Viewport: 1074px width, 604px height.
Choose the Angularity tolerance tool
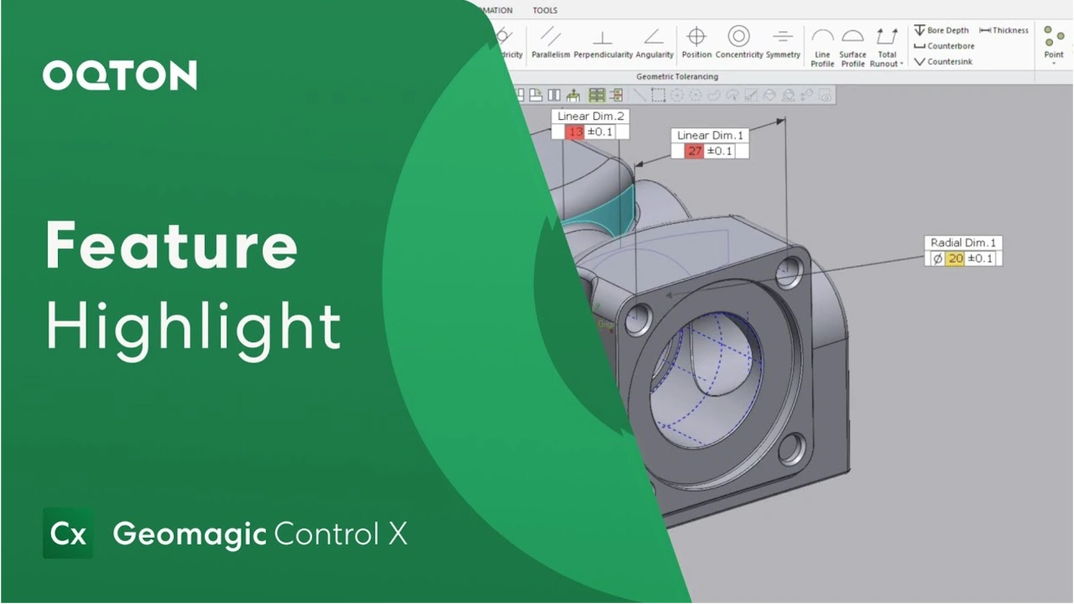pos(654,44)
